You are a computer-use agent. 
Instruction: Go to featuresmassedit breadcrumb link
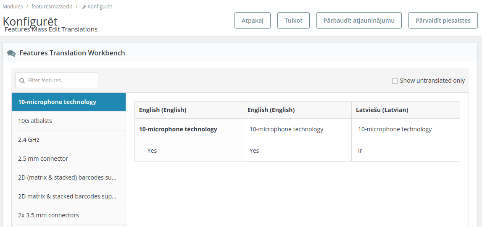pyautogui.click(x=49, y=7)
